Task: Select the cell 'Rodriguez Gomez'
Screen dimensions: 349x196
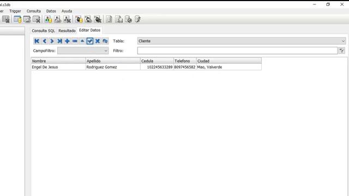Action: tap(113, 67)
